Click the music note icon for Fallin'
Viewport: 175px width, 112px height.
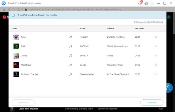pyautogui.click(x=70, y=46)
